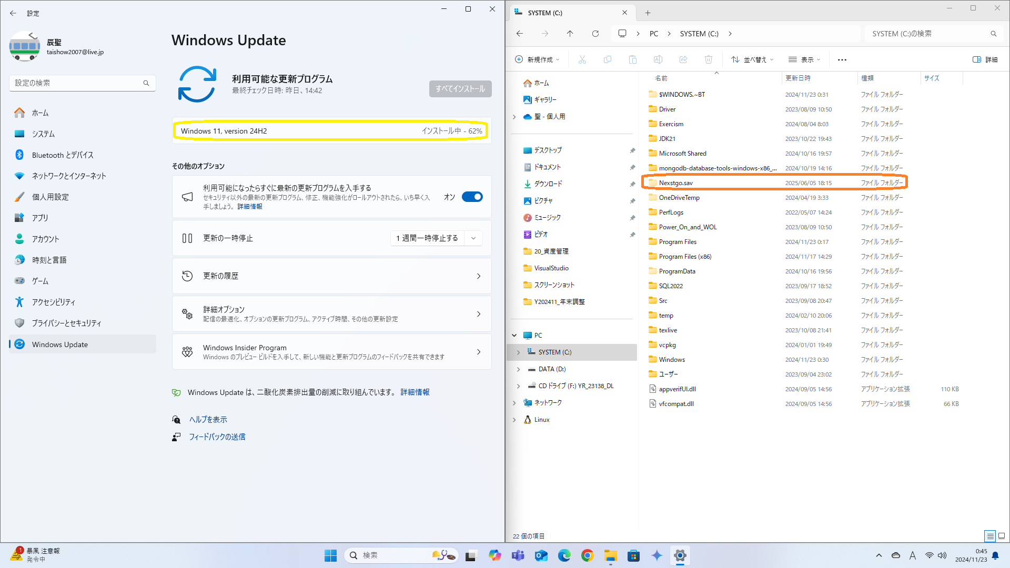Click the すべてインストール button
This screenshot has height=568, width=1010.
click(x=460, y=89)
